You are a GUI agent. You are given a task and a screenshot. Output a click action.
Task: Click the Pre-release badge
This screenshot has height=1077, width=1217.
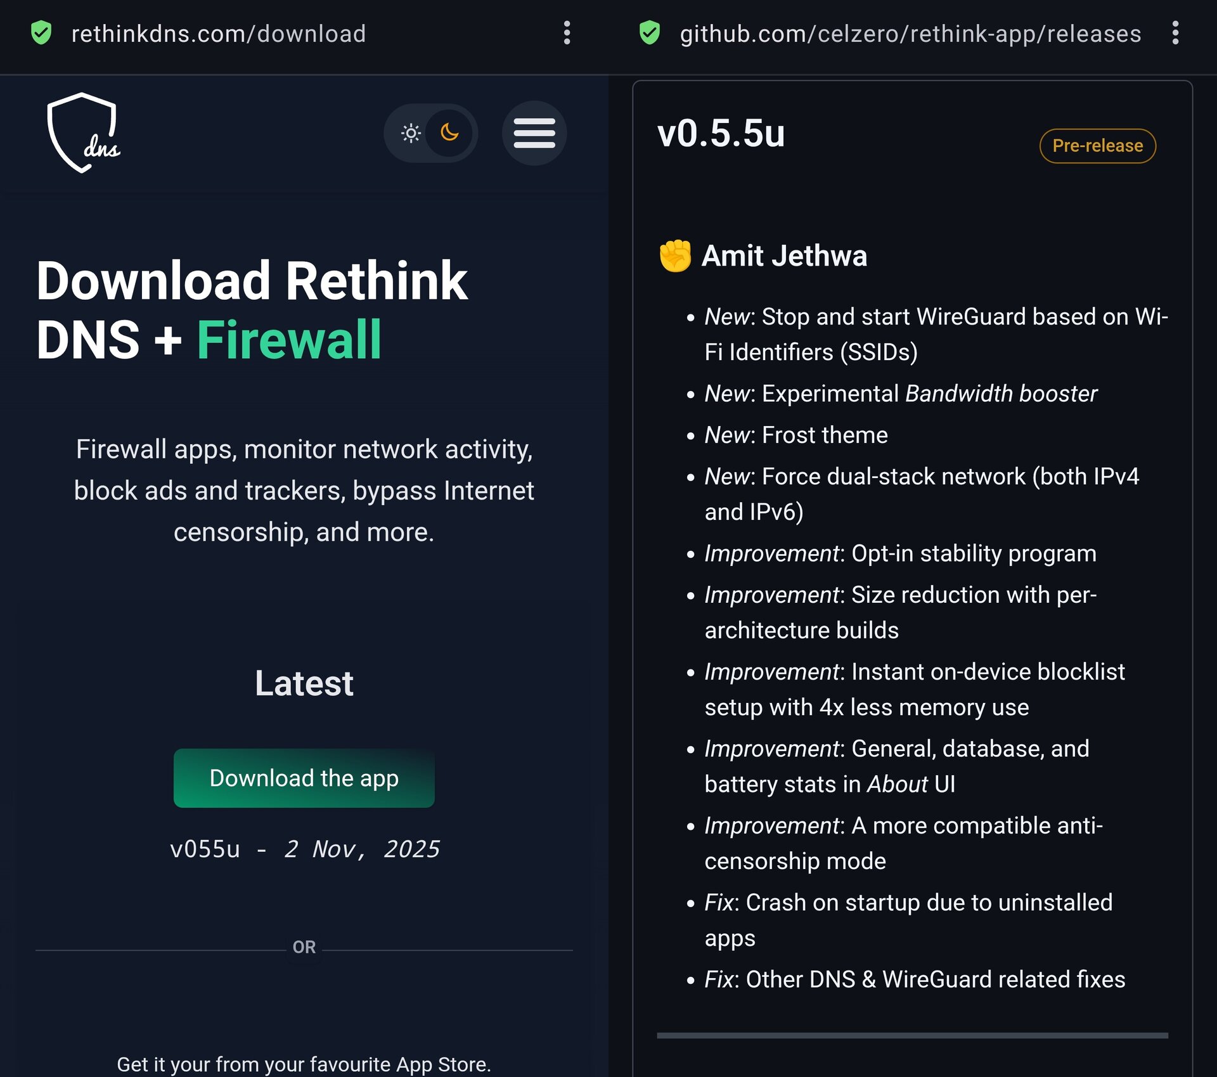point(1097,146)
